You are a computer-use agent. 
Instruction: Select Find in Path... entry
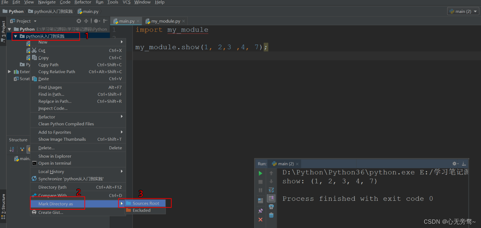coord(78,94)
